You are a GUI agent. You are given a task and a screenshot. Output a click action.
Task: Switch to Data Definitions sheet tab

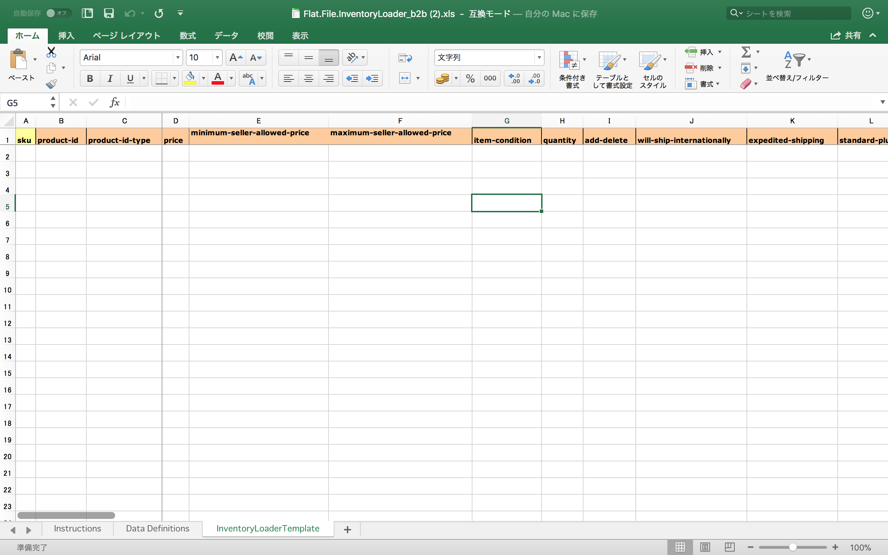[158, 528]
